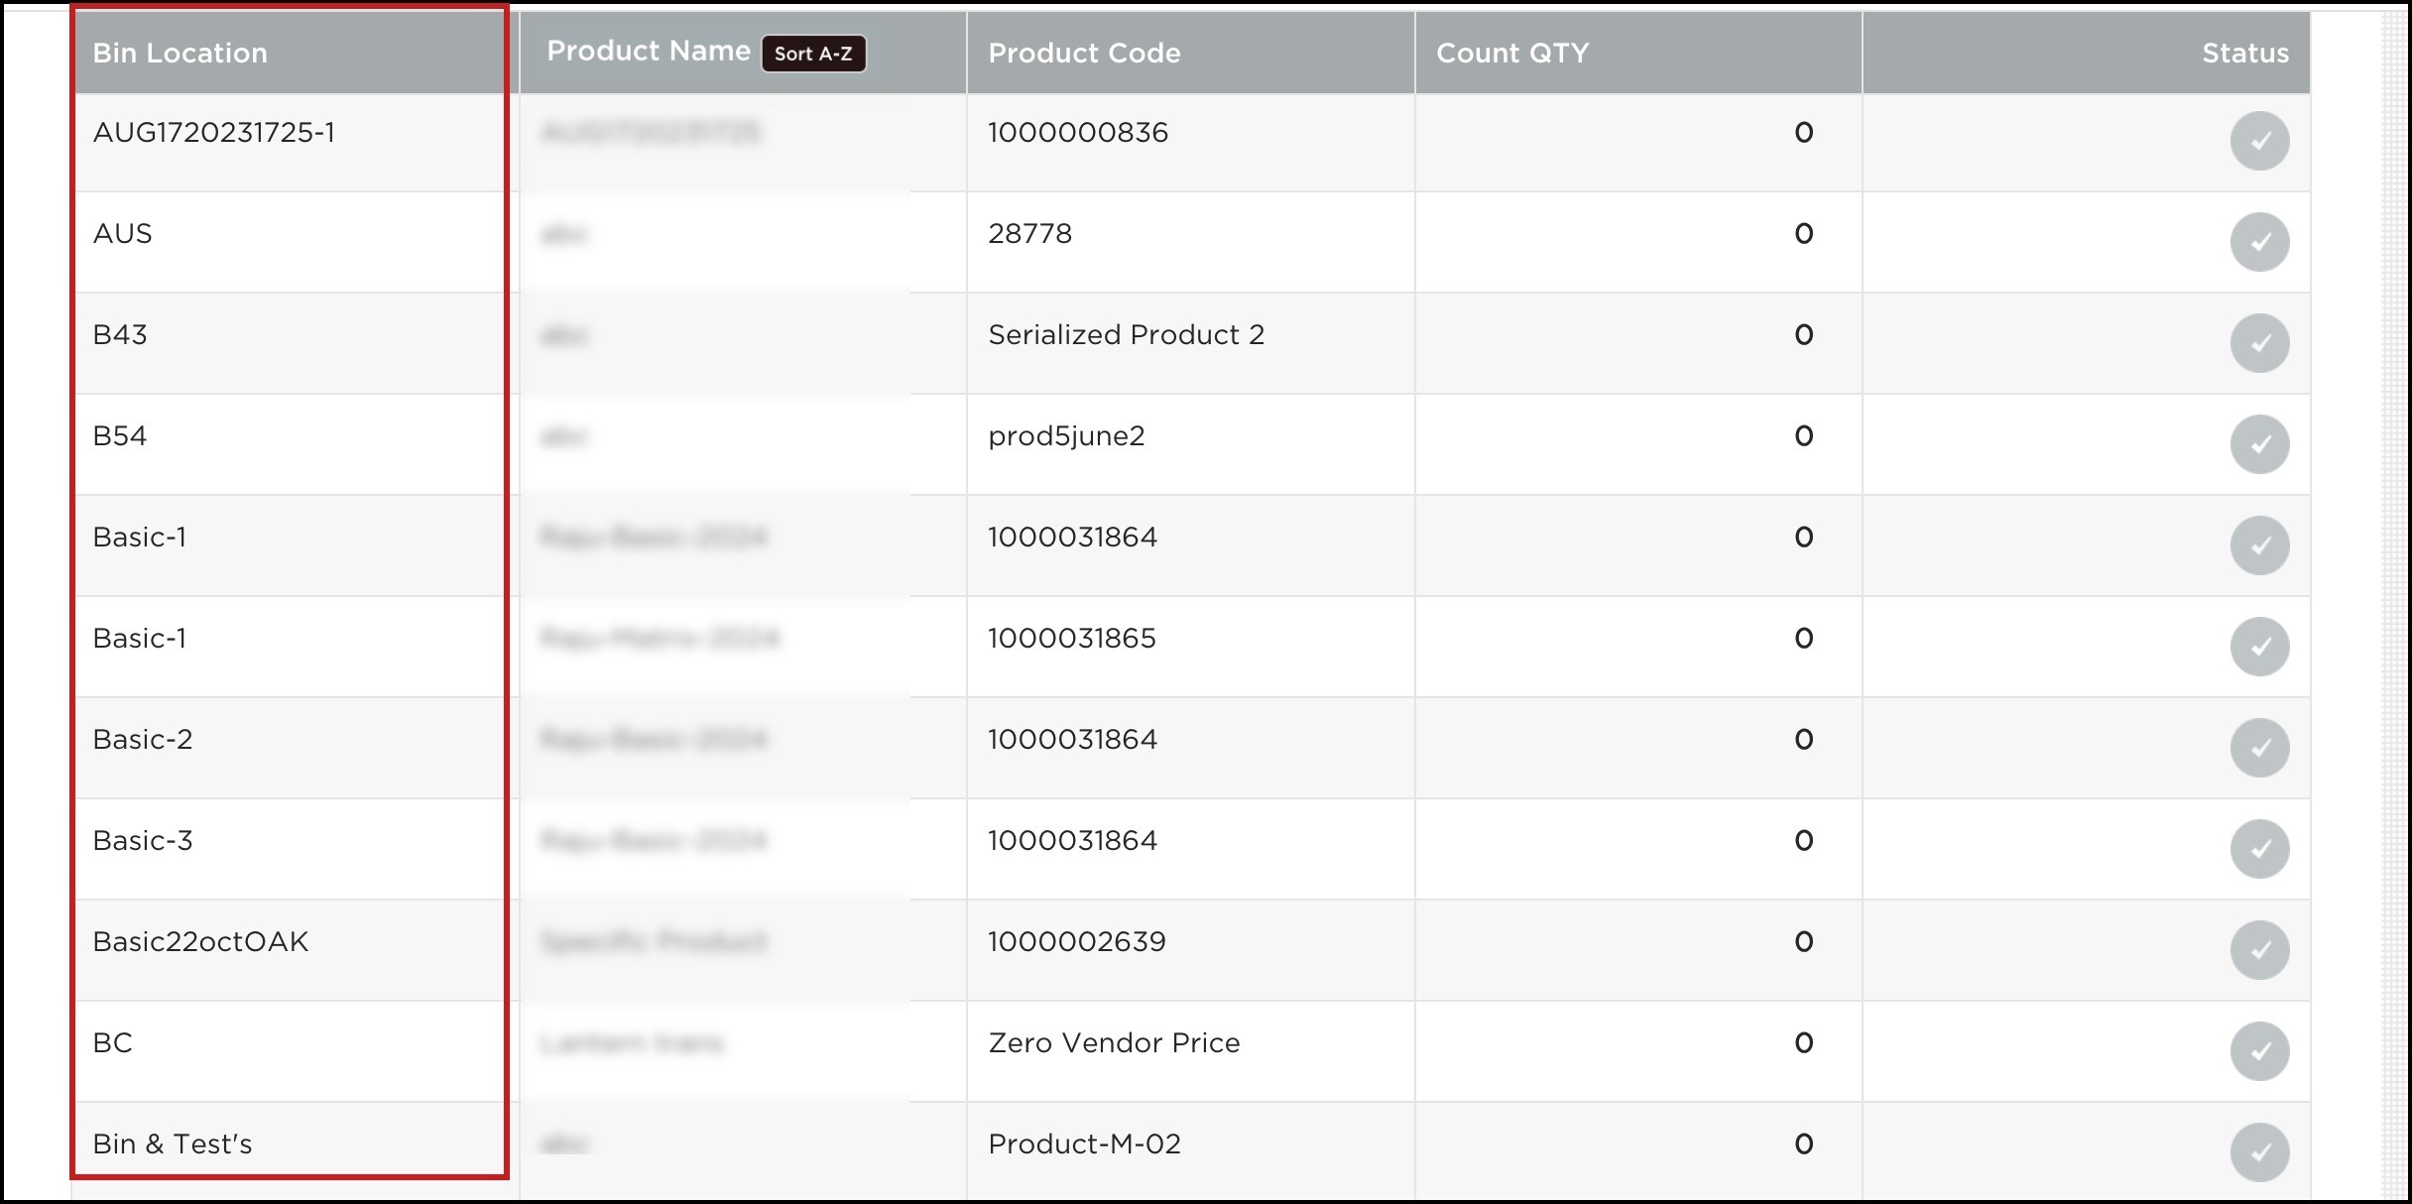Toggle status check for product code 1000031865
The width and height of the screenshot is (2412, 1204).
(x=2259, y=647)
